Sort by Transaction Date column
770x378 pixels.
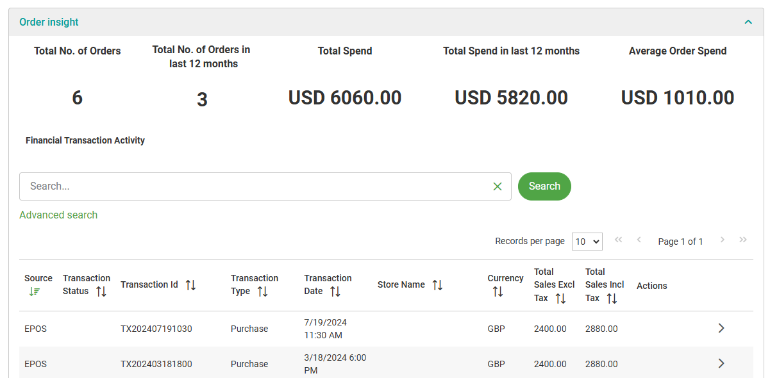click(x=335, y=292)
